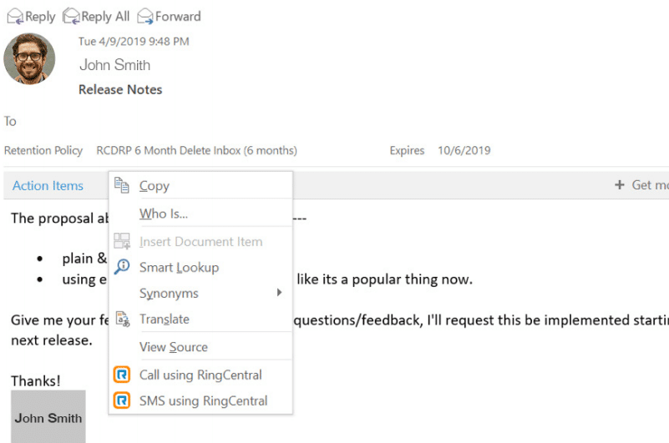The image size is (669, 443).
Task: Select Insert Document Item entry
Action: [x=200, y=241]
